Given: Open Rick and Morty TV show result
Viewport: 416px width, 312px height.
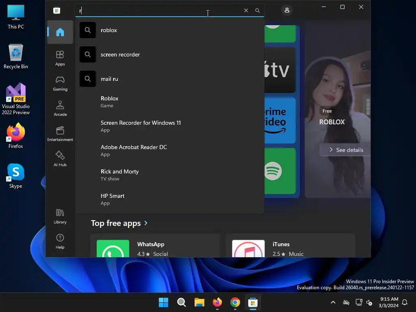Looking at the screenshot, I should tap(170, 175).
